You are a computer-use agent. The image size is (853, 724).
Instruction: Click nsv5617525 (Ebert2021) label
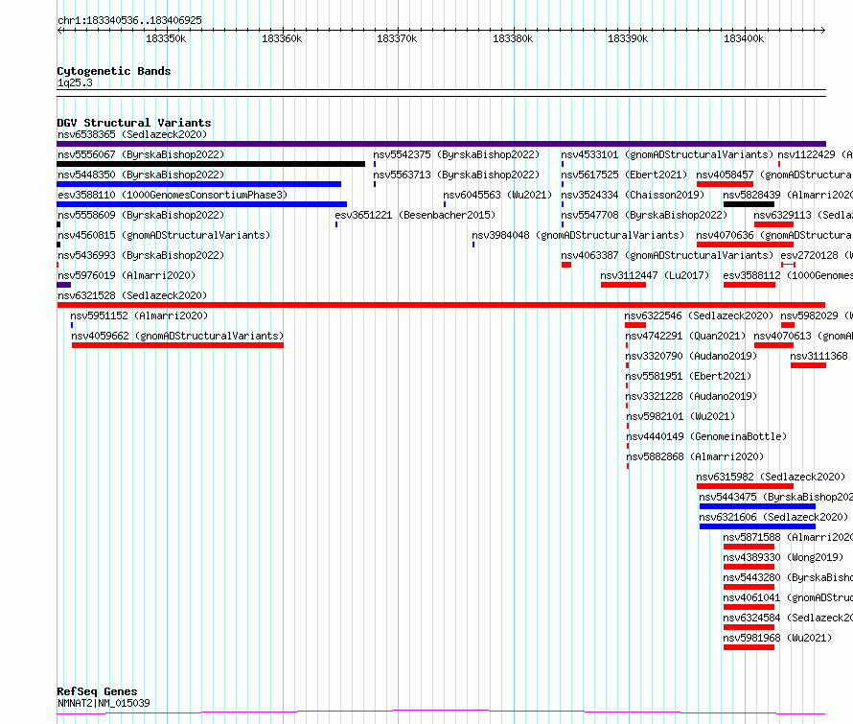coord(624,175)
